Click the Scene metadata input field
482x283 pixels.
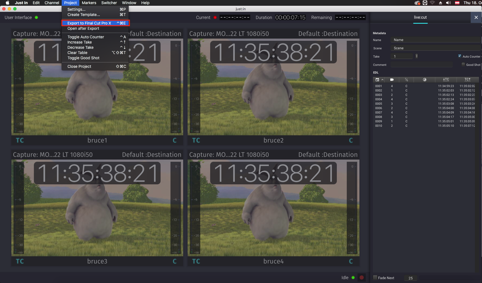pyautogui.click(x=436, y=48)
